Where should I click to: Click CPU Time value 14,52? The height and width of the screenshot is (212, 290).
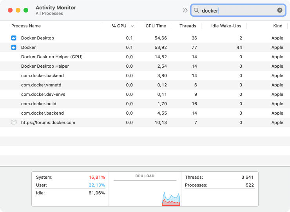(161, 57)
